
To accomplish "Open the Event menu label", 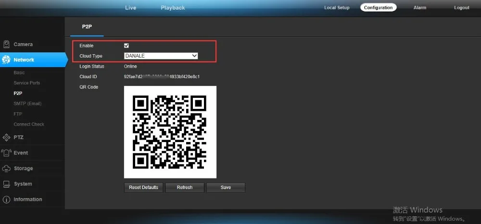I will tap(21, 153).
